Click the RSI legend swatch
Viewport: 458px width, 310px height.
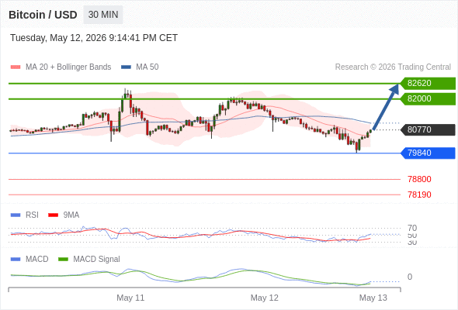(x=16, y=215)
